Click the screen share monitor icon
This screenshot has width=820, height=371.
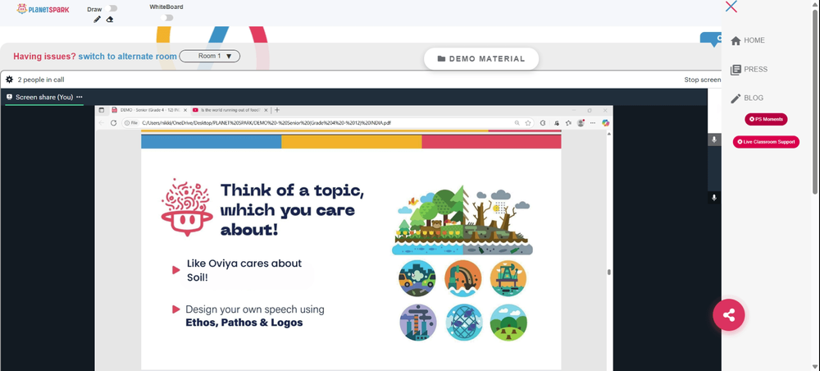[x=9, y=97]
